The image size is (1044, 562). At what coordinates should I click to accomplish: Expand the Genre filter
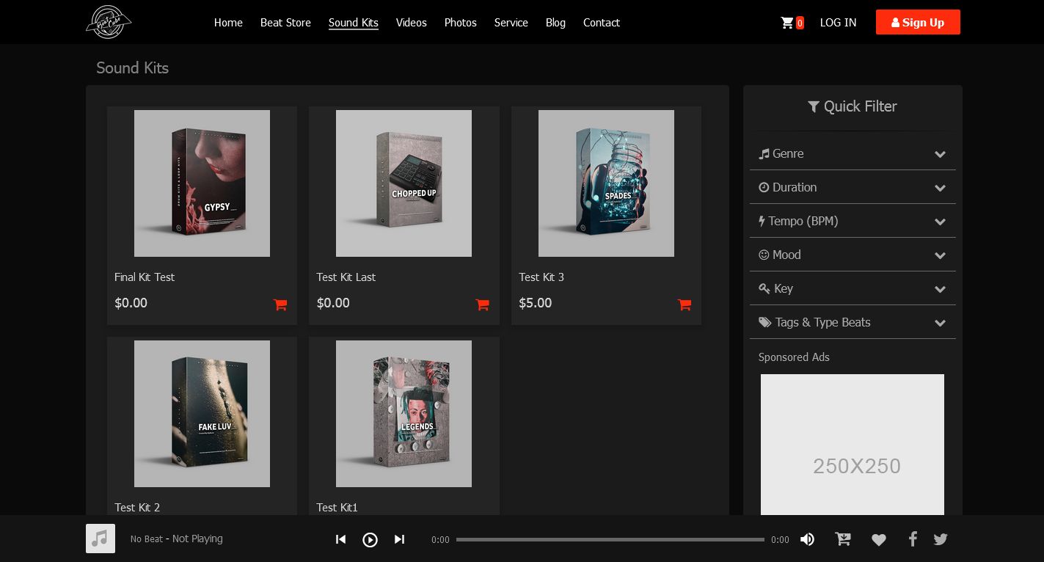(x=853, y=153)
